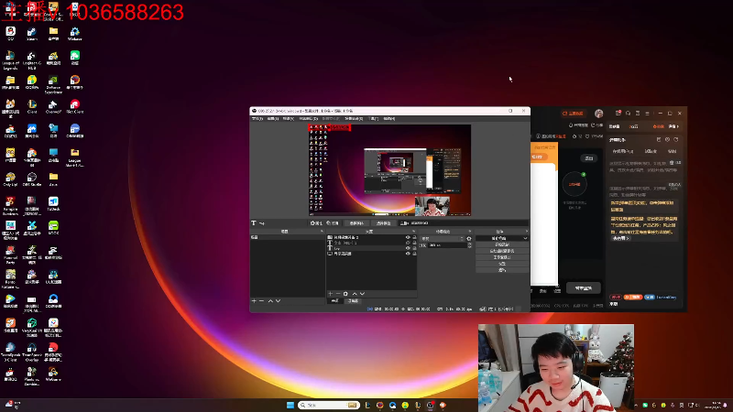Click the transition duration value field
This screenshot has width=733, height=412.
[447, 244]
